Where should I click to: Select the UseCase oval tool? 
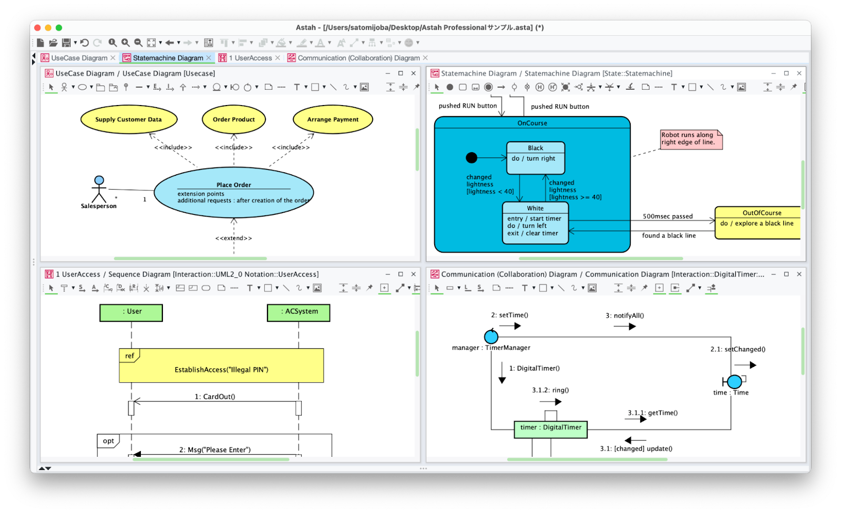tap(83, 87)
